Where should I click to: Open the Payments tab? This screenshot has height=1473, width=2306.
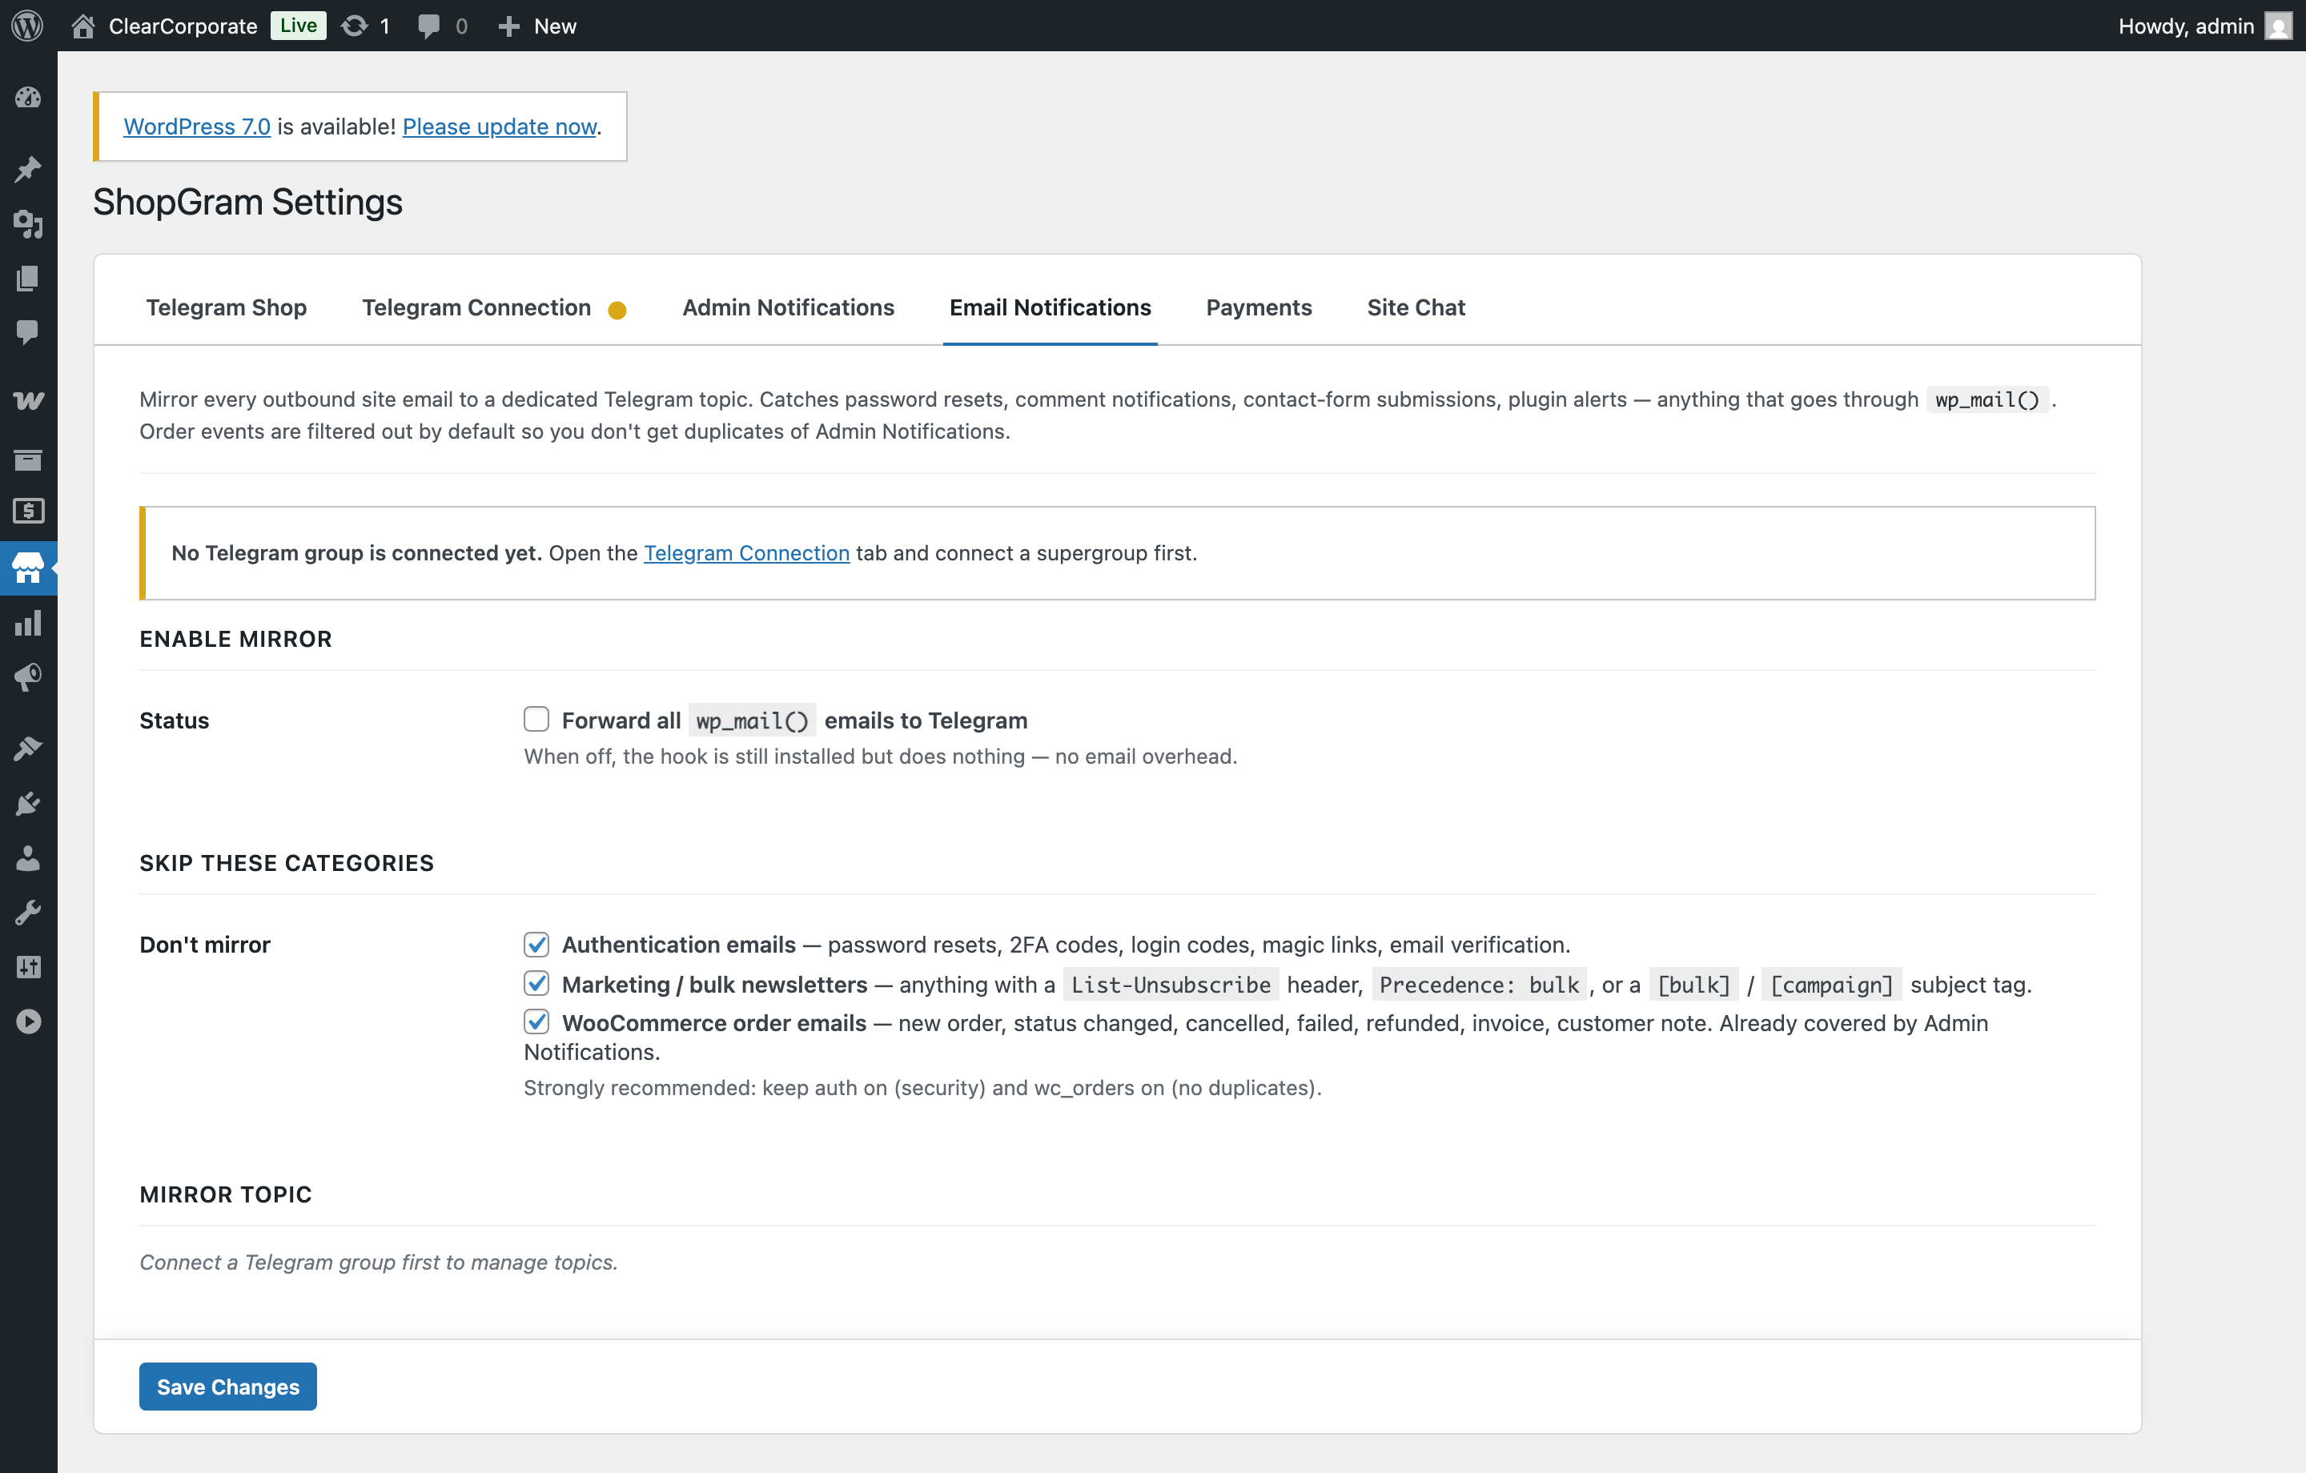pos(1259,307)
